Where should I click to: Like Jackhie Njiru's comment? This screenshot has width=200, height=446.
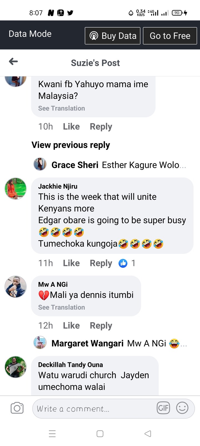point(71,263)
